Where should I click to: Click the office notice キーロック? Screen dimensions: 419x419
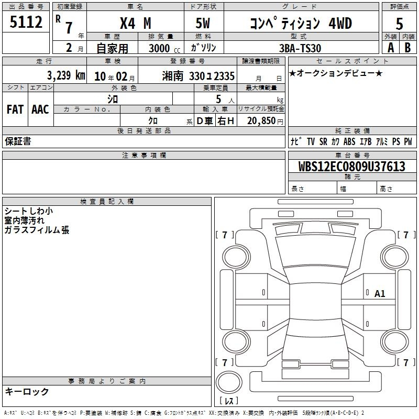point(27,391)
